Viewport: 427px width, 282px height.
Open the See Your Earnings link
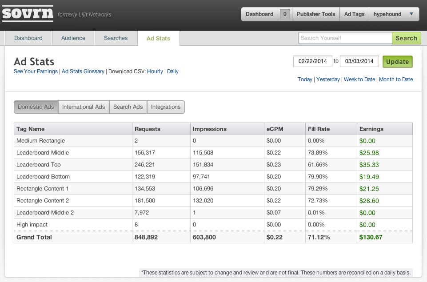[x=36, y=71]
